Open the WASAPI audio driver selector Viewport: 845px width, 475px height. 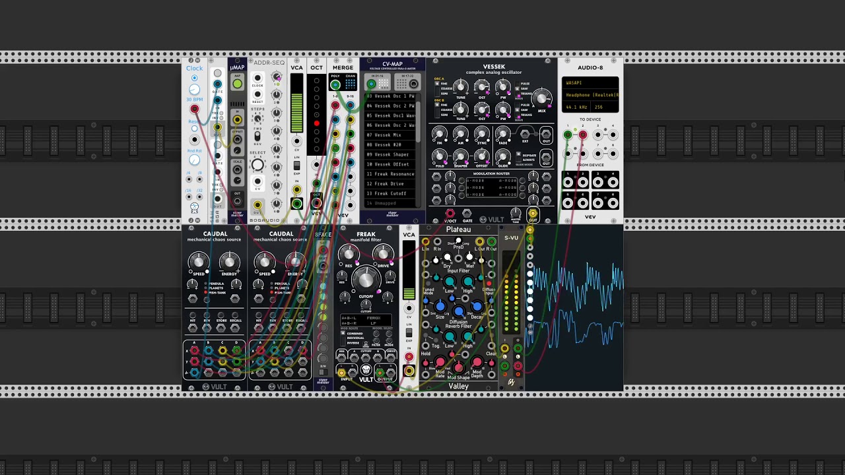[x=591, y=83]
